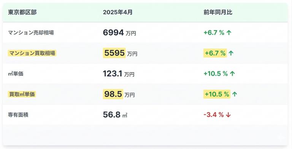Click +10.5 % in ㎡単価 row
Screen dimensions: 292x149
tap(216, 74)
